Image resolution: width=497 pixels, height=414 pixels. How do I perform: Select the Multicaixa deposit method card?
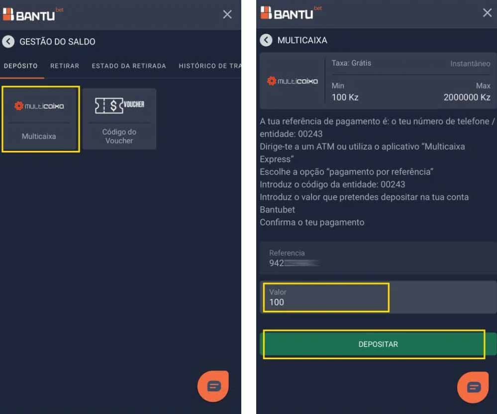coord(41,119)
